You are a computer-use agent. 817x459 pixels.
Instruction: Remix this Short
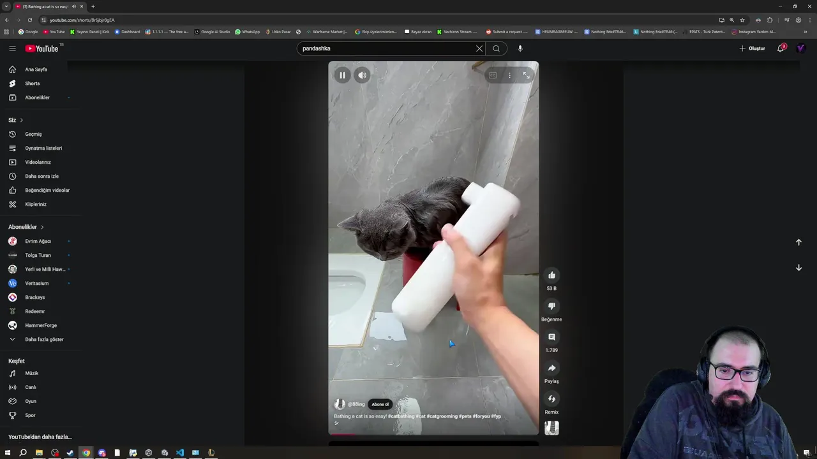coord(551,399)
